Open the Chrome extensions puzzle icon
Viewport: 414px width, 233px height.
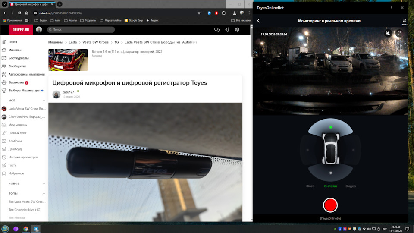tap(224, 13)
